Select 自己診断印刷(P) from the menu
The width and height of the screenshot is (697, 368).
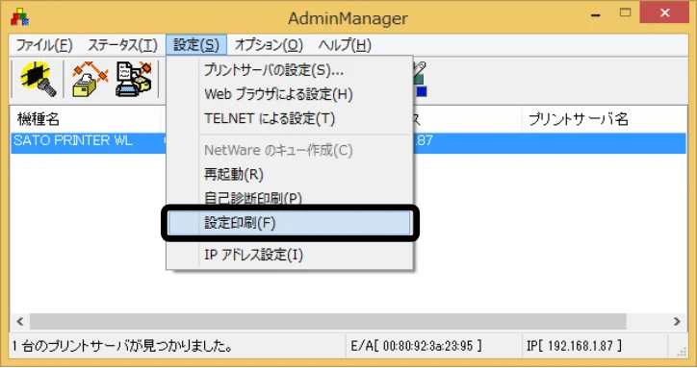coord(290,198)
